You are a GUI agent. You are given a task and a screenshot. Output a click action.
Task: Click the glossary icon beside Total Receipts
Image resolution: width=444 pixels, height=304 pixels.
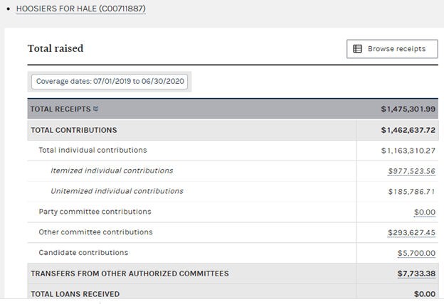[96, 109]
